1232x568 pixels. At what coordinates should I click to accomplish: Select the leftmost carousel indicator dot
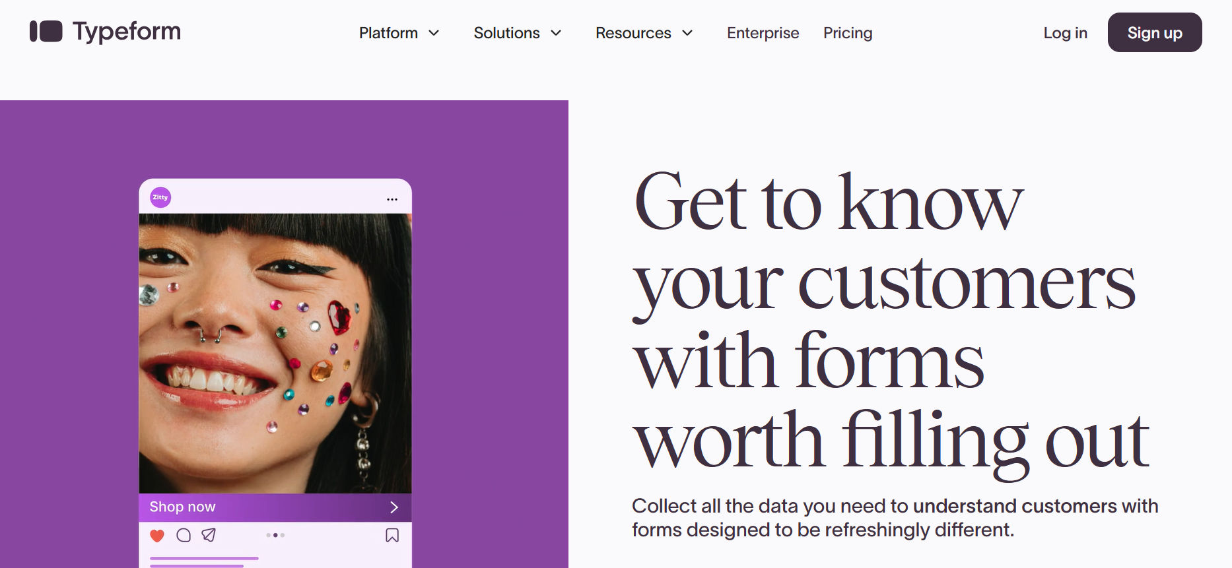(x=268, y=535)
